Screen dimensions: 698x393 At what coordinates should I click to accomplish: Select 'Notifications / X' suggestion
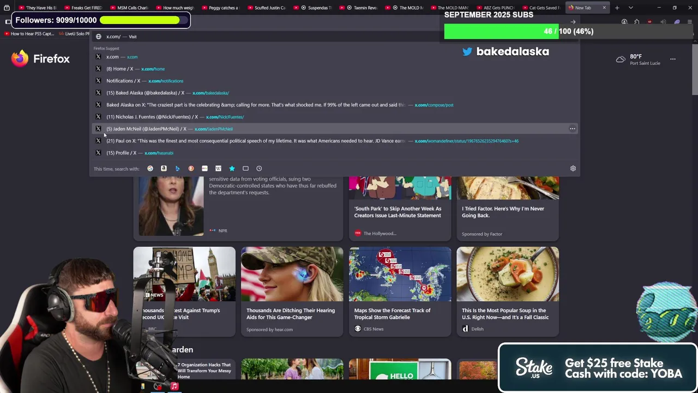point(335,81)
